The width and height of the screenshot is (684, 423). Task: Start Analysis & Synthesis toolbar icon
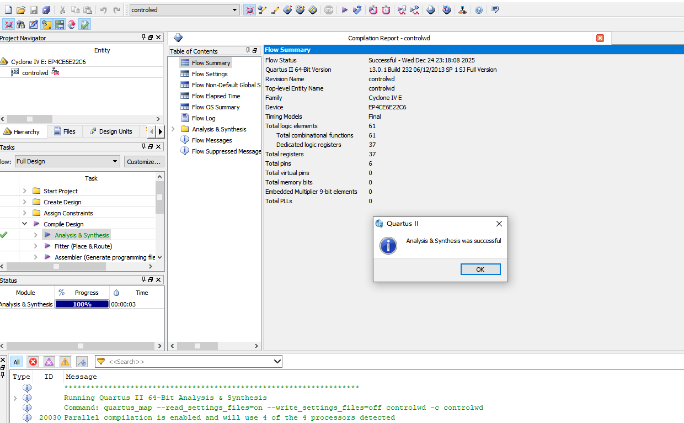click(357, 10)
